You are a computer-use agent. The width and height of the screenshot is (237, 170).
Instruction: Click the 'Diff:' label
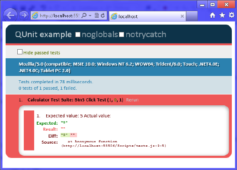tap(53, 136)
